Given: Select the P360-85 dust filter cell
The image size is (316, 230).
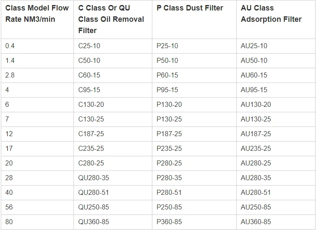Looking at the screenshot, I should (194, 222).
